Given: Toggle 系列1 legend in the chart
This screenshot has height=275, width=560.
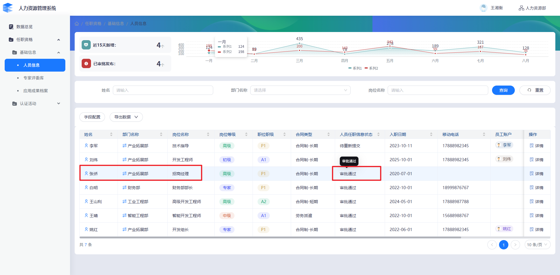Looking at the screenshot, I should pos(355,68).
